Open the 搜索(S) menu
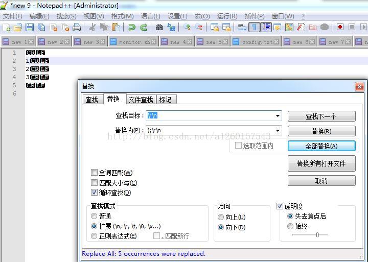 66,16
